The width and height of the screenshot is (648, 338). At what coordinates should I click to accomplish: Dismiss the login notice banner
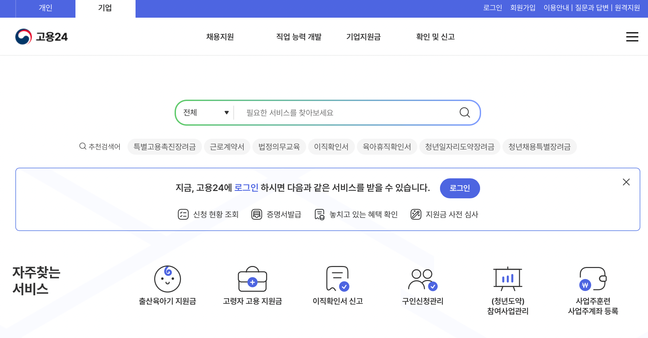pos(626,182)
